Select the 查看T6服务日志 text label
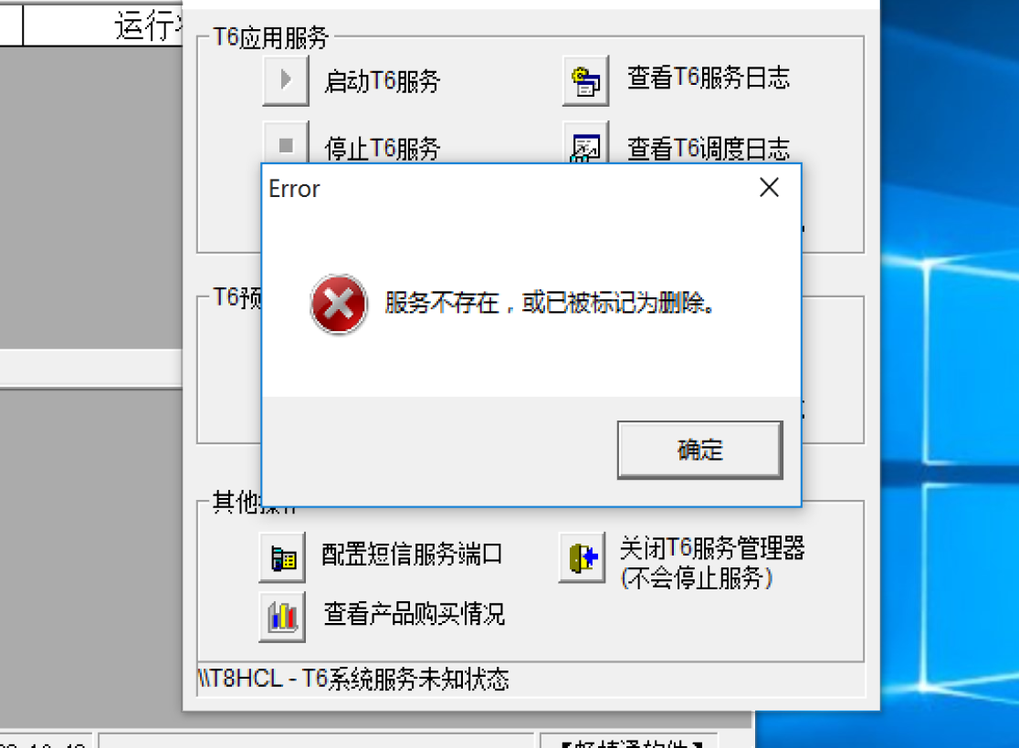Image resolution: width=1019 pixels, height=748 pixels. pyautogui.click(x=709, y=78)
